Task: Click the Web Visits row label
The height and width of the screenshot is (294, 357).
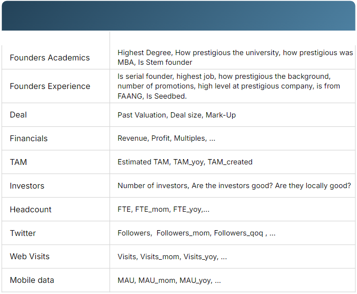Action: pyautogui.click(x=30, y=256)
